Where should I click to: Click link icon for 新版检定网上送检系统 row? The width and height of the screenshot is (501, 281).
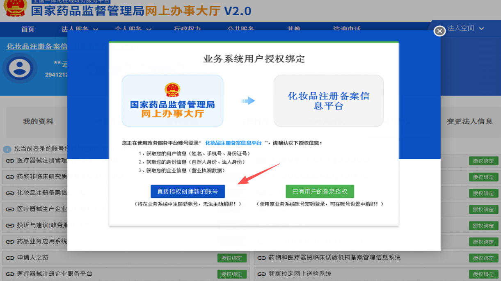pyautogui.click(x=261, y=274)
